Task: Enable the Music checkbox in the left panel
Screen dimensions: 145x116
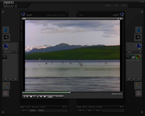Action: [x=26, y=107]
